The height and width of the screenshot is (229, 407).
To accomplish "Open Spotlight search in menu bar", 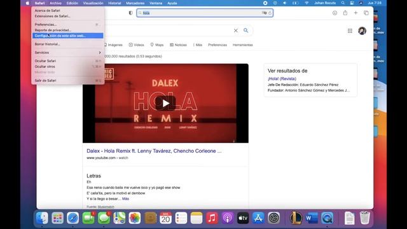I will point(343,3).
